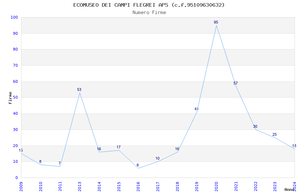The height and width of the screenshot is (193, 298).
Task: Click the x-axis year 2014
Action: point(99,186)
